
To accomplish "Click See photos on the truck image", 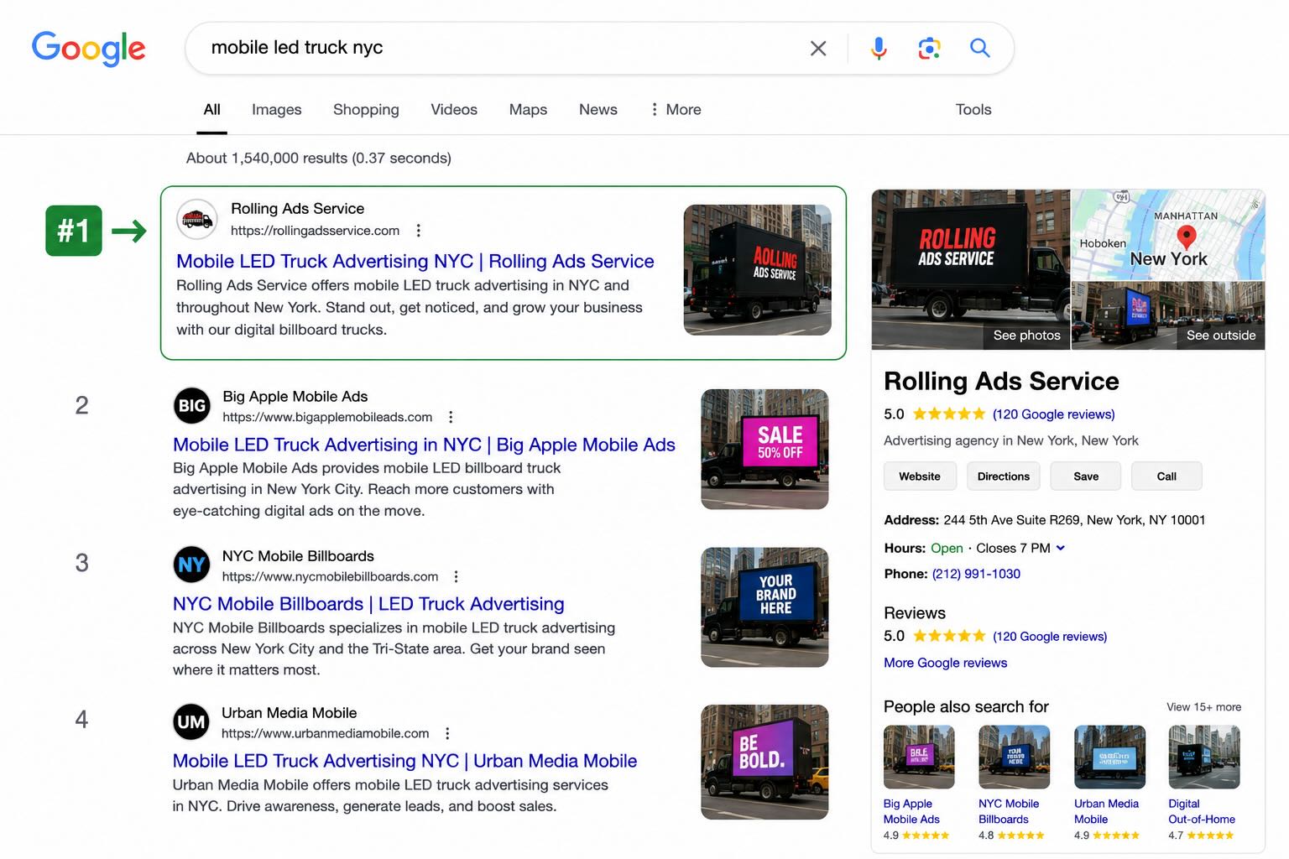I will (x=1026, y=336).
